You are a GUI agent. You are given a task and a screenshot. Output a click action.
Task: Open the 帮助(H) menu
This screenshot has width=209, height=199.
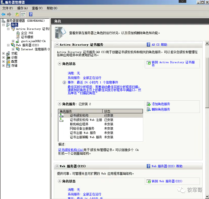[52, 8]
